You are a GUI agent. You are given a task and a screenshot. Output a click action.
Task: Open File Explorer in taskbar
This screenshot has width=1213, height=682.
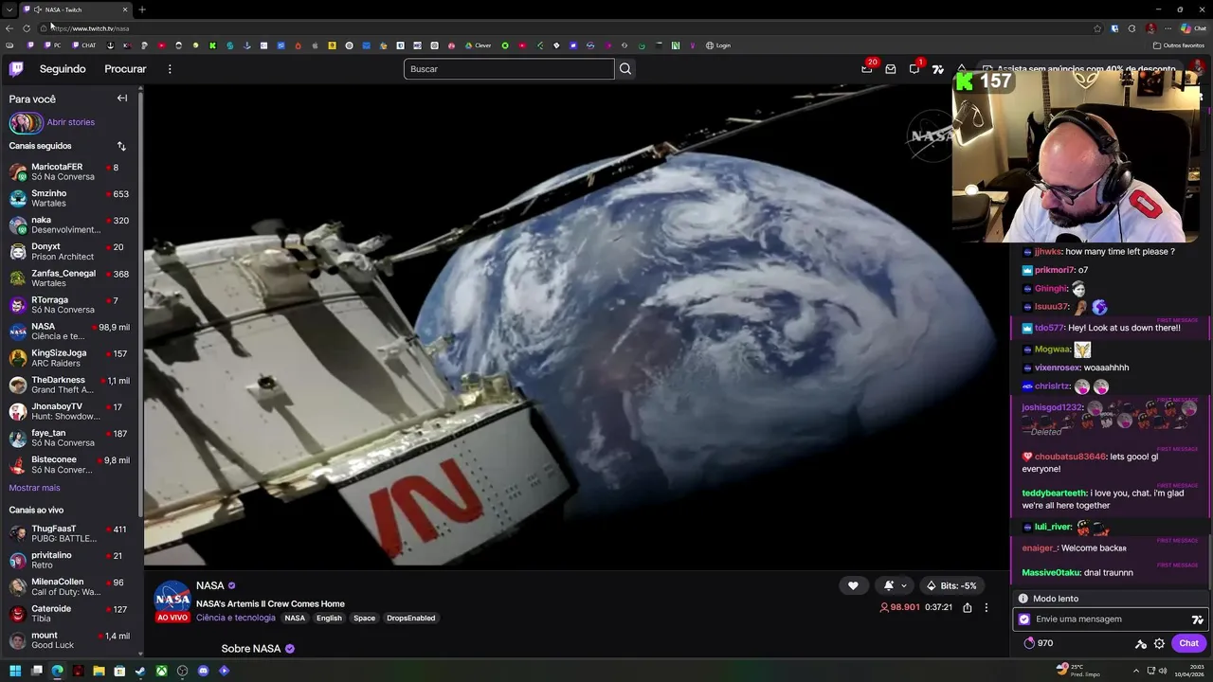99,671
